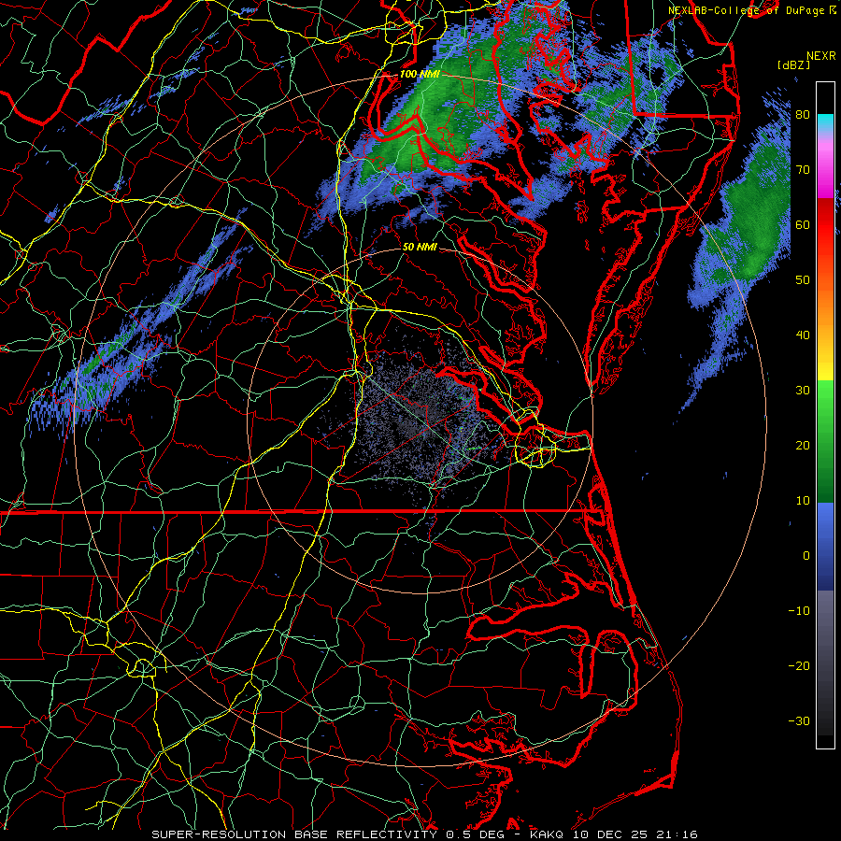Click the 80 dBZ value on color scale
This screenshot has height=841, width=841.
click(x=803, y=115)
